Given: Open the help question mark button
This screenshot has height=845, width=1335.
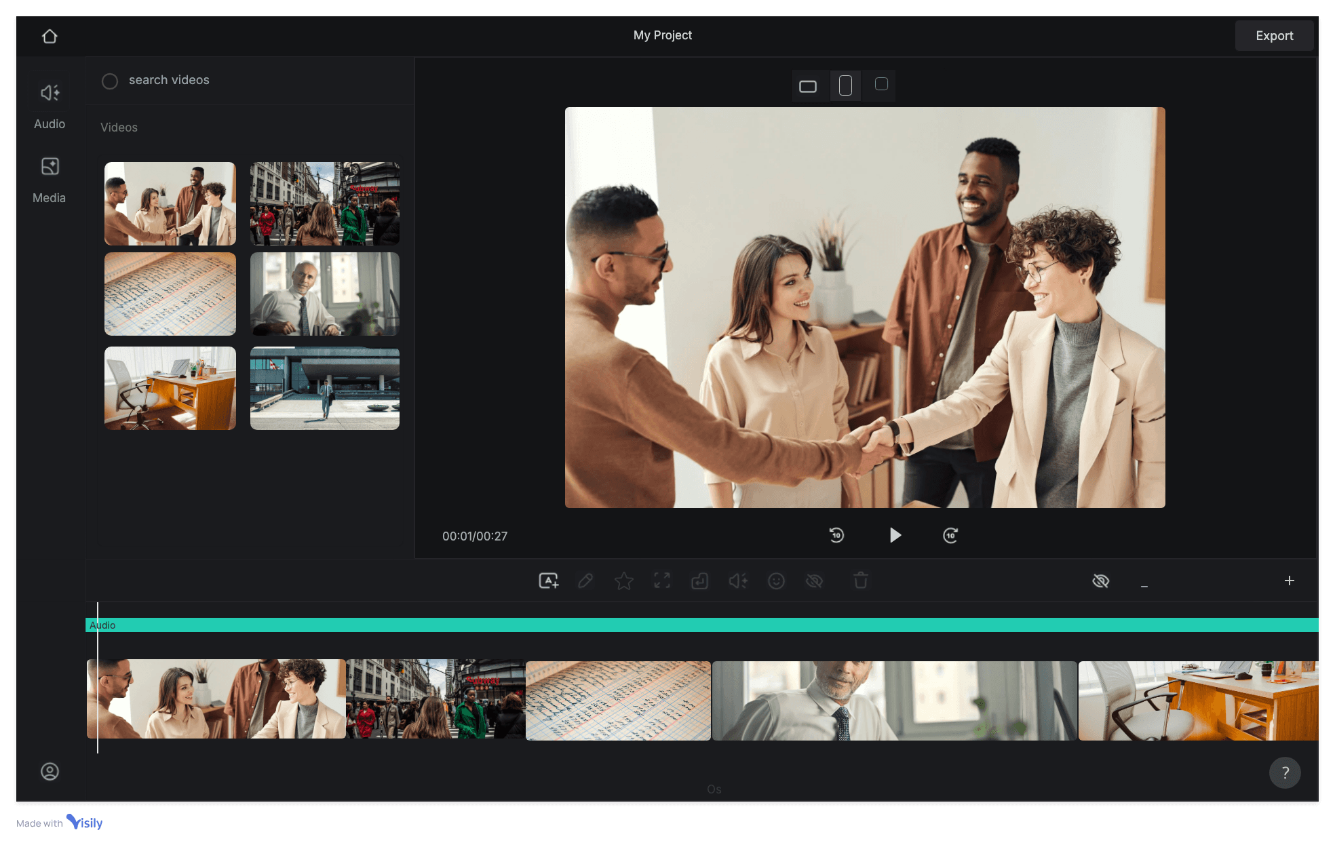Looking at the screenshot, I should 1284,772.
